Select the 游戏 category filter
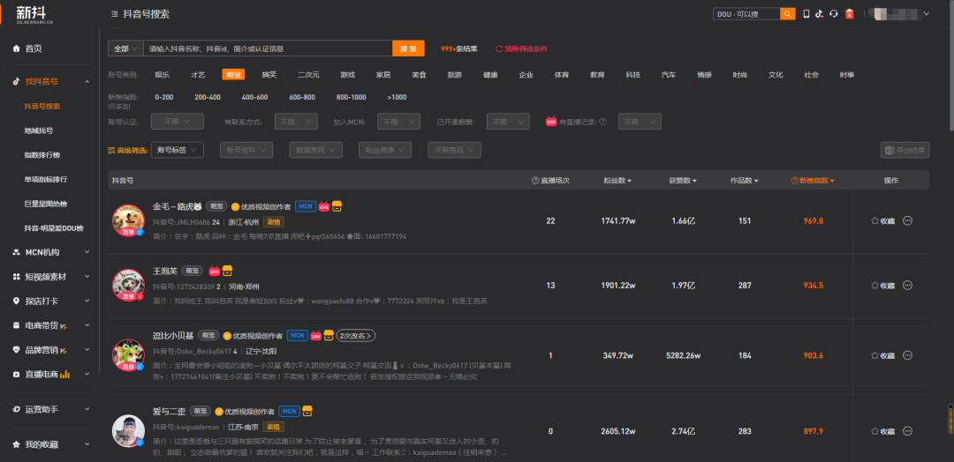Screen dimensions: 954x462 pyautogui.click(x=347, y=75)
